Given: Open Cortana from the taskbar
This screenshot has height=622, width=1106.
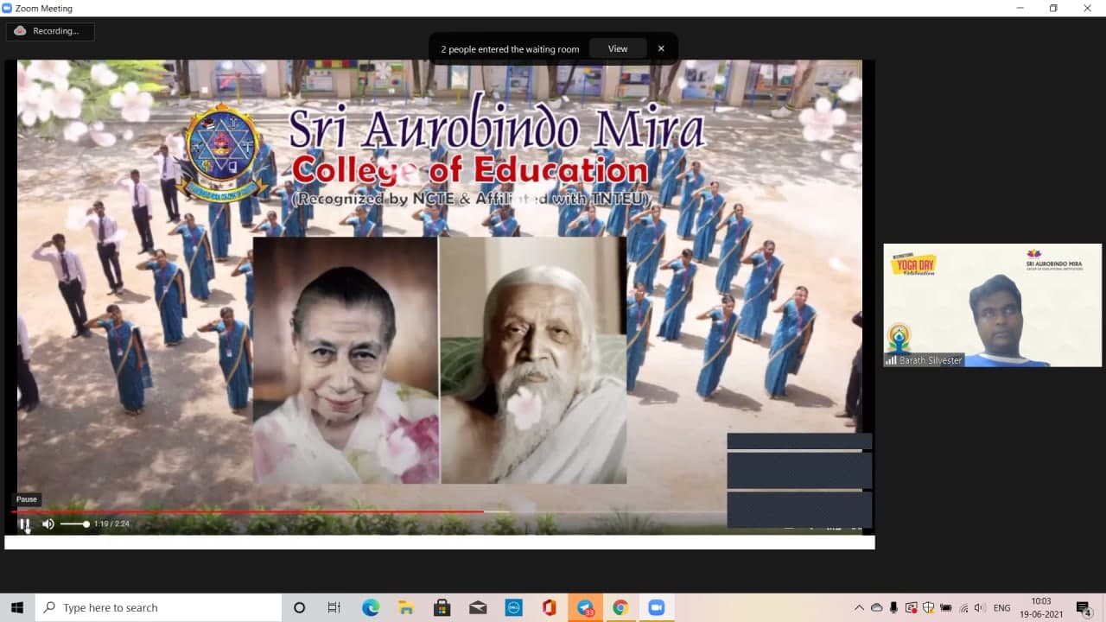Looking at the screenshot, I should [x=300, y=608].
